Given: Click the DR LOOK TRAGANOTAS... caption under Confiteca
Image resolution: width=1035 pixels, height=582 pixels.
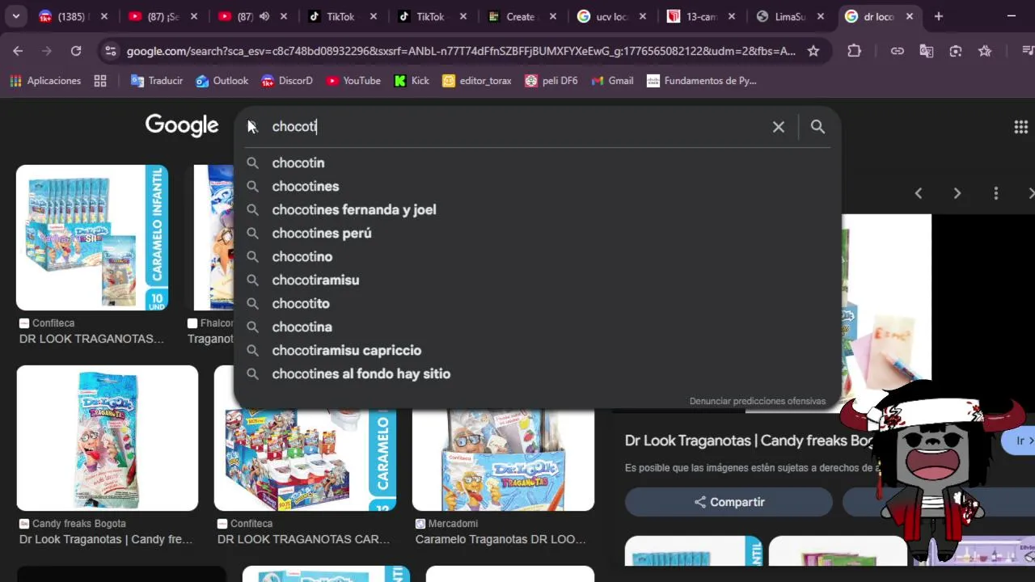Looking at the screenshot, I should [91, 339].
